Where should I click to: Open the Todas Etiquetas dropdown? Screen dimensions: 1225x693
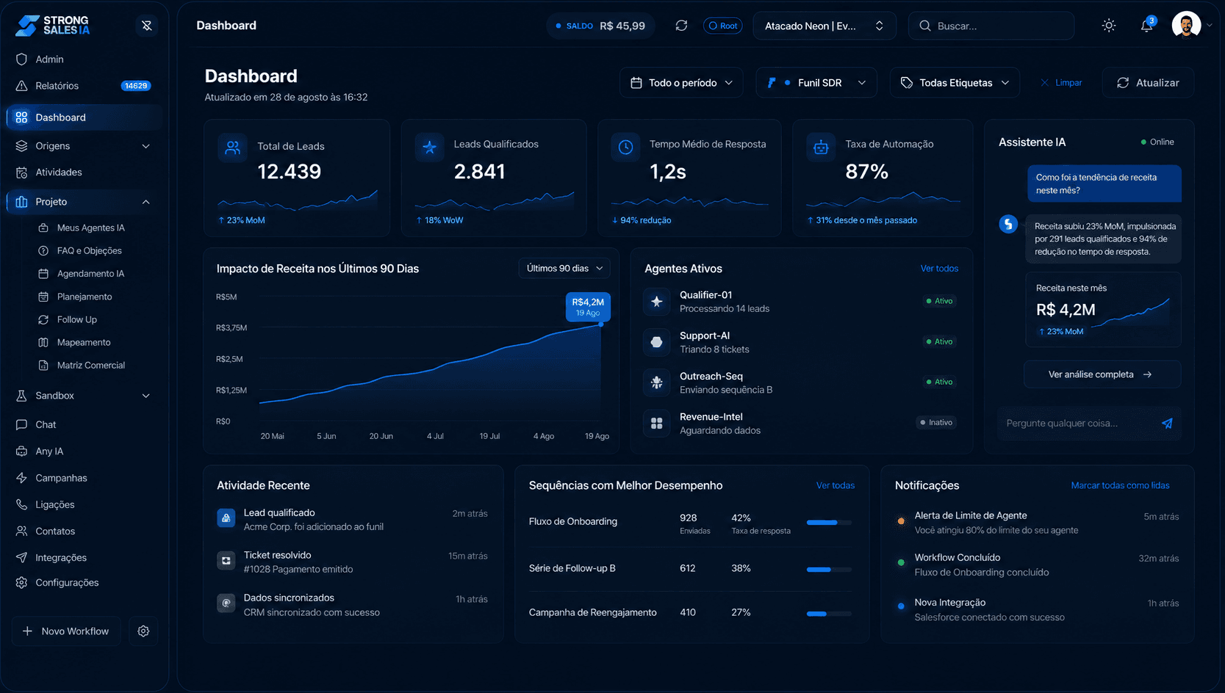[955, 83]
